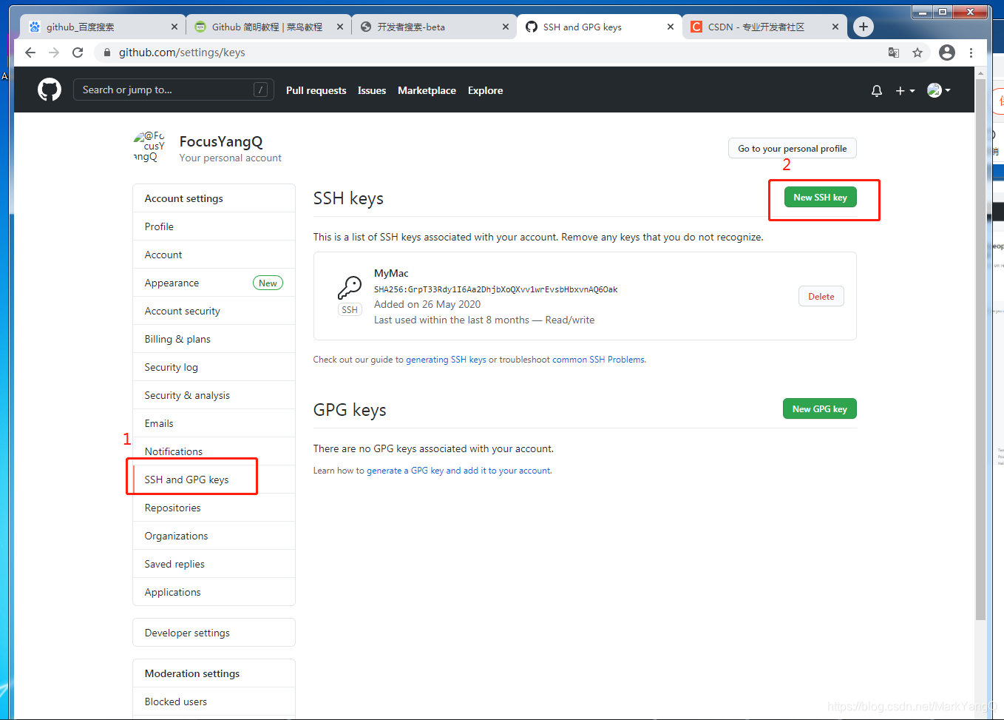Click the slash shortcut badge in search
1004x720 pixels.
260,90
